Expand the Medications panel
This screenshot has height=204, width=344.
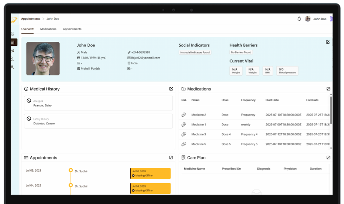point(328,89)
